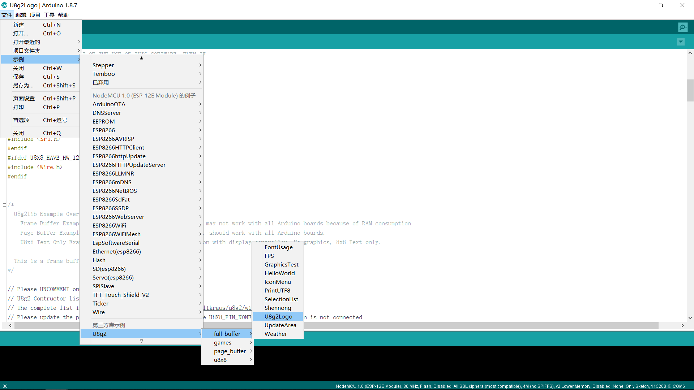Select the HelloWorld example

(x=279, y=273)
